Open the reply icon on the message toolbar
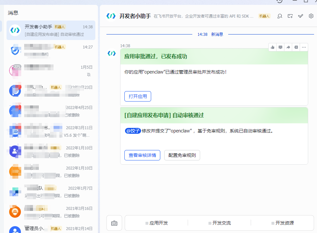Screen dimensions: 317x233 point(280,47)
